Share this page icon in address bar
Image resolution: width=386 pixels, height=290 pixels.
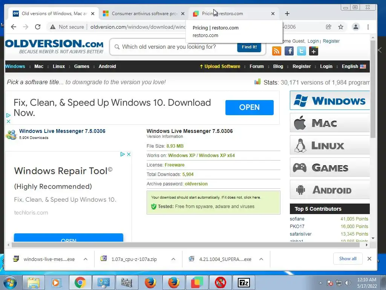click(x=328, y=27)
